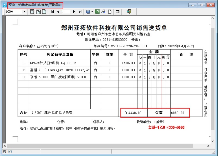This screenshot has height=156, width=218.
Task: Export the report to Excel
Action: click(x=97, y=12)
